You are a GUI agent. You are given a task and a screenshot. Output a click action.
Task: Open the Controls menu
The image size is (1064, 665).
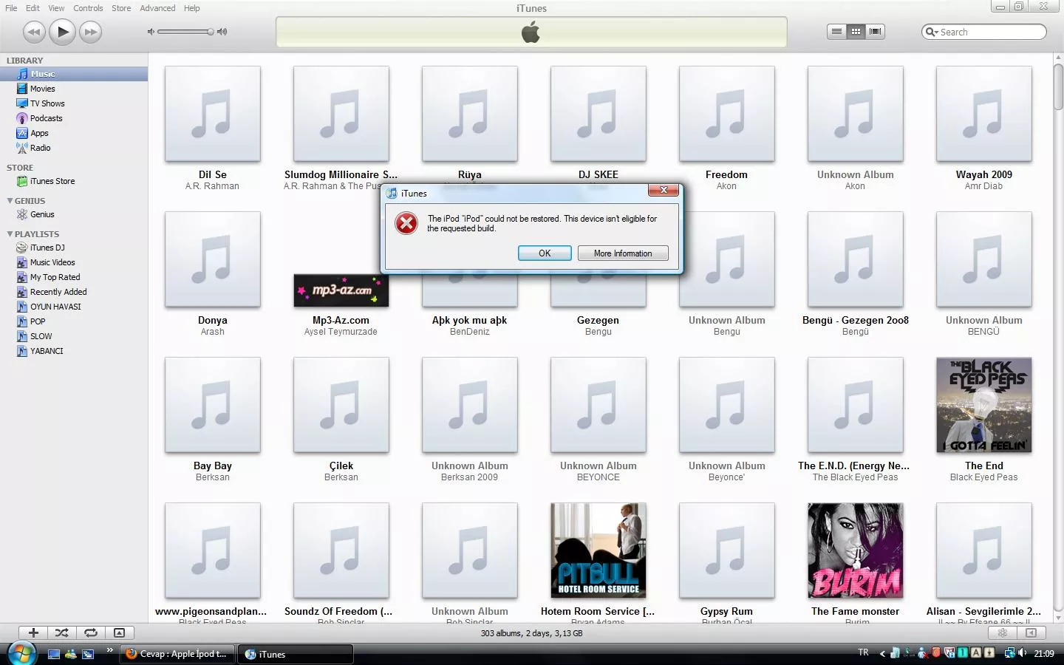coord(88,8)
